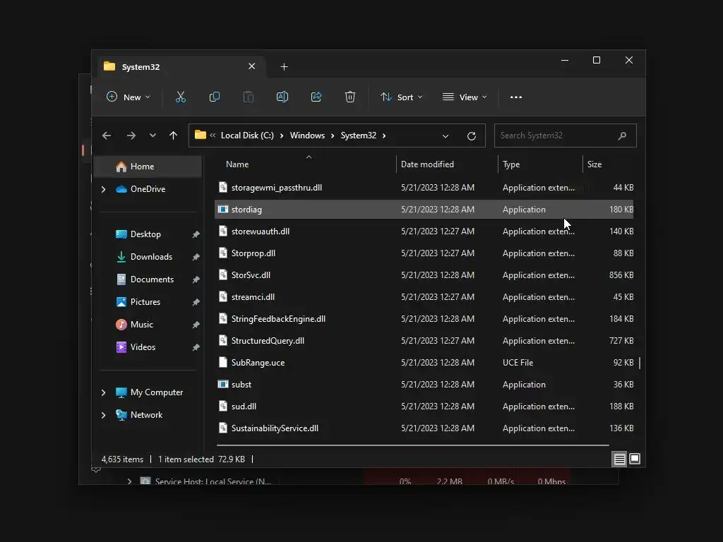The width and height of the screenshot is (723, 542).
Task: Go forward with the right arrow
Action: click(131, 135)
